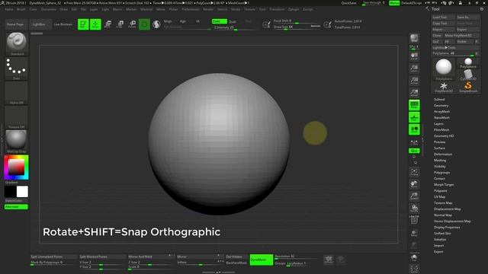
Task: Toggle the PolyF line fill grid icon
Action: click(414, 220)
